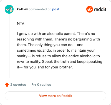Click the phrase "maintain your" in comment

coord(83,51)
